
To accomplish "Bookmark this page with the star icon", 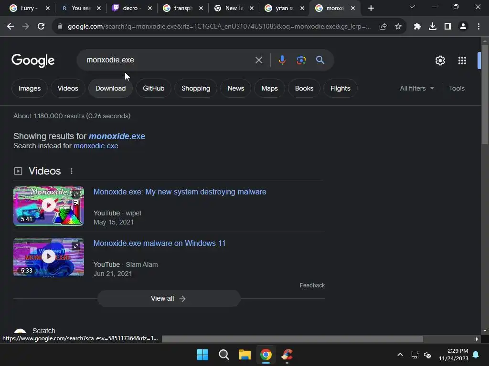I will (x=398, y=27).
